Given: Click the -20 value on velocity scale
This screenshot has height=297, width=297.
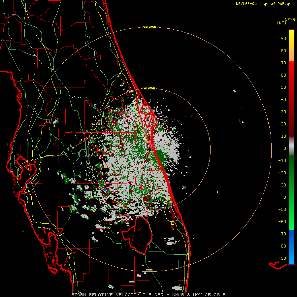Looking at the screenshot, I should pyautogui.click(x=282, y=173).
